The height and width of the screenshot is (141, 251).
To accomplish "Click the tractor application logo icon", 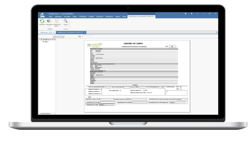I will [x=42, y=15].
